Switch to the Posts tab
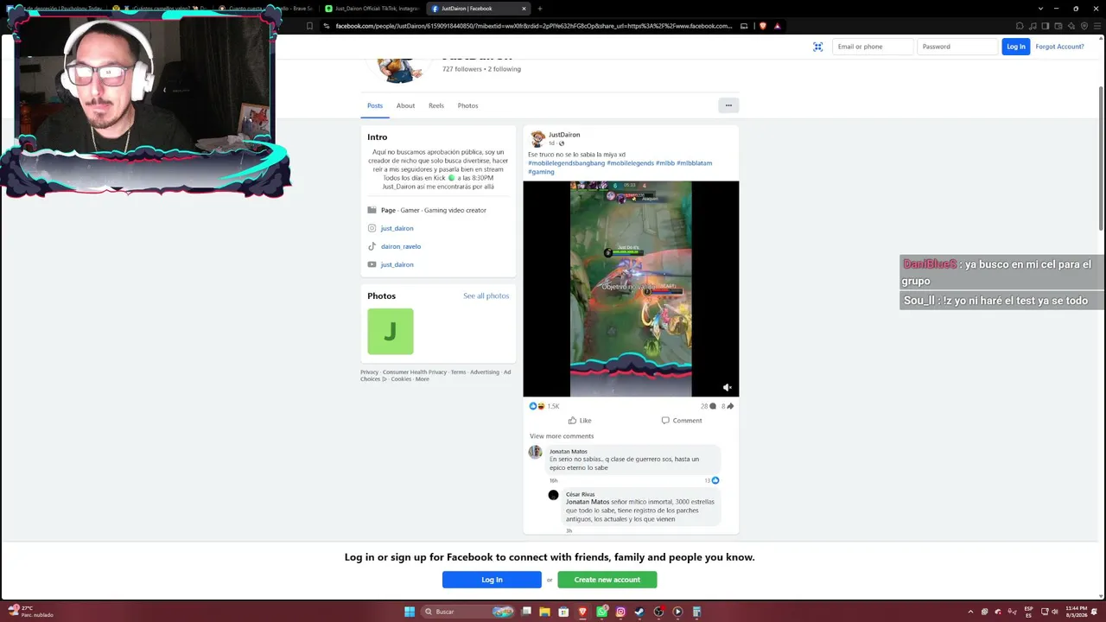Screen dimensions: 1106x622 375,105
